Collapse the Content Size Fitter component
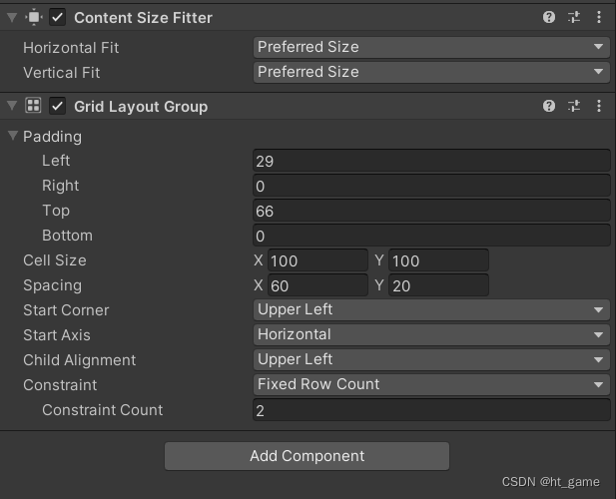The image size is (616, 499). point(12,18)
